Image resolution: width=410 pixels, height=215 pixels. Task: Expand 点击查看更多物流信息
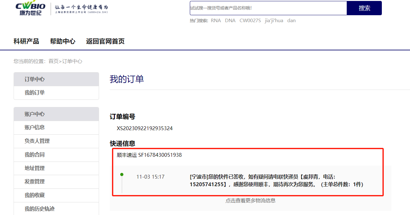[x=250, y=200]
